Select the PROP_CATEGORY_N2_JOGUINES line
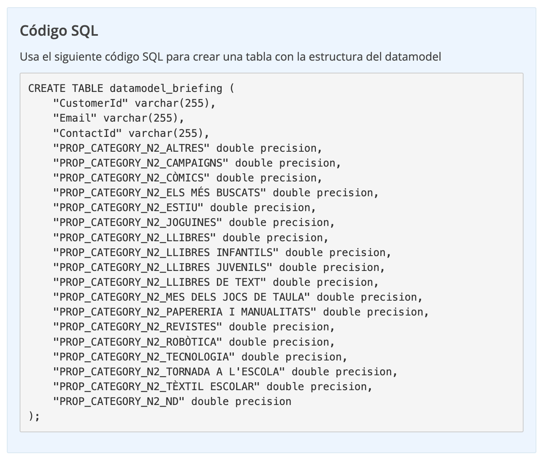542x460 pixels. 193,222
